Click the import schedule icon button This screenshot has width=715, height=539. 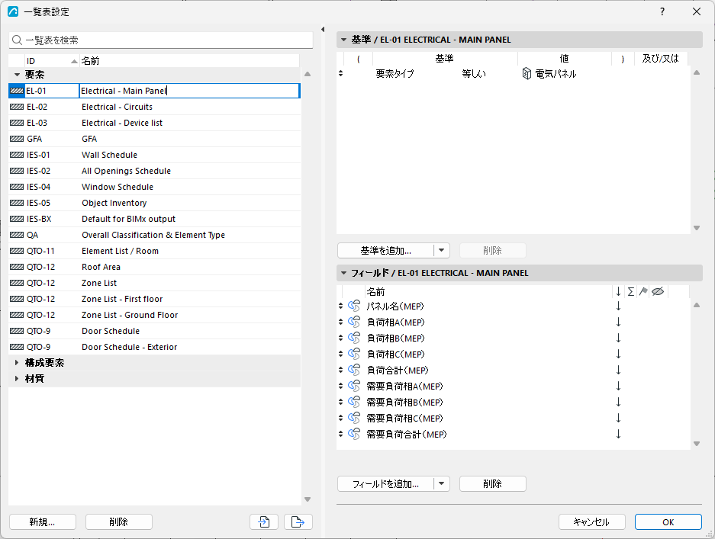[x=263, y=521]
